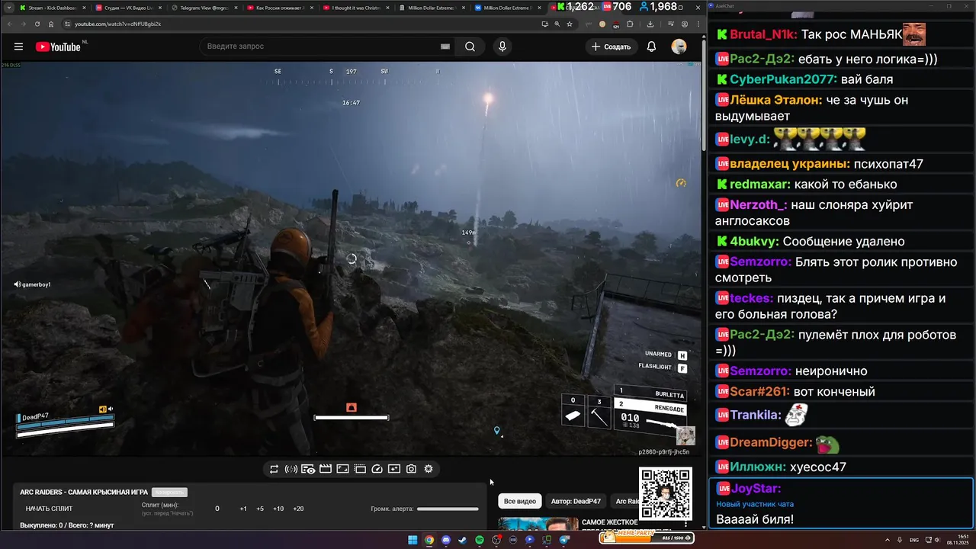976x549 pixels.
Task: Add +10 minutes to split
Action: pos(278,509)
